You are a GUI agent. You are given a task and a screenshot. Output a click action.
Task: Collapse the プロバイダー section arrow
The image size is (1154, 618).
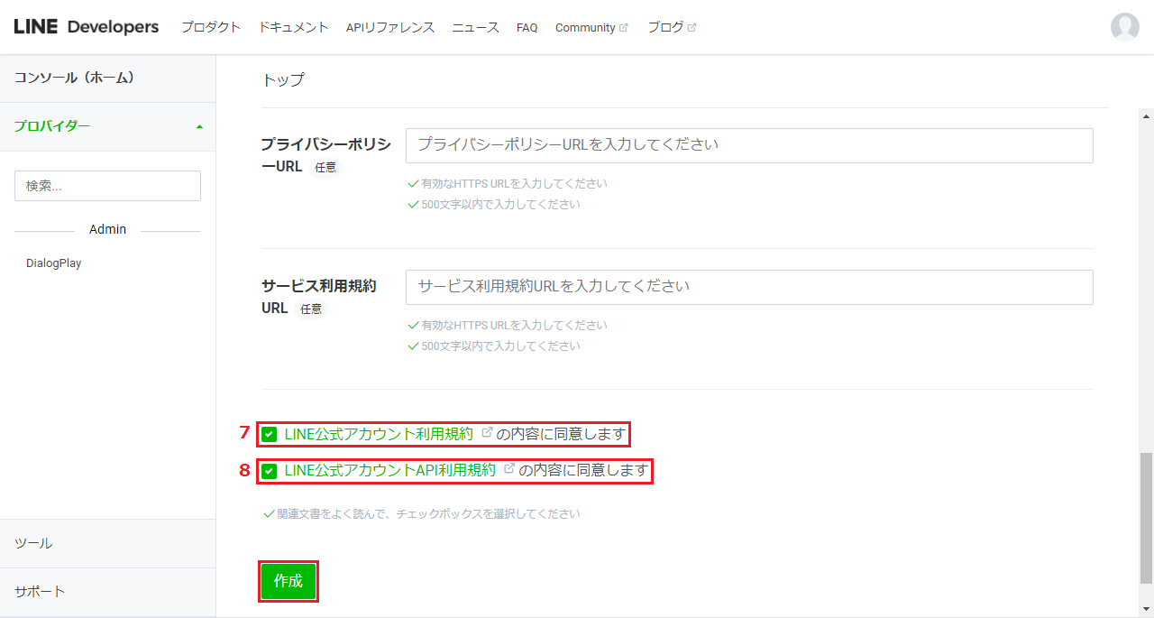[199, 126]
